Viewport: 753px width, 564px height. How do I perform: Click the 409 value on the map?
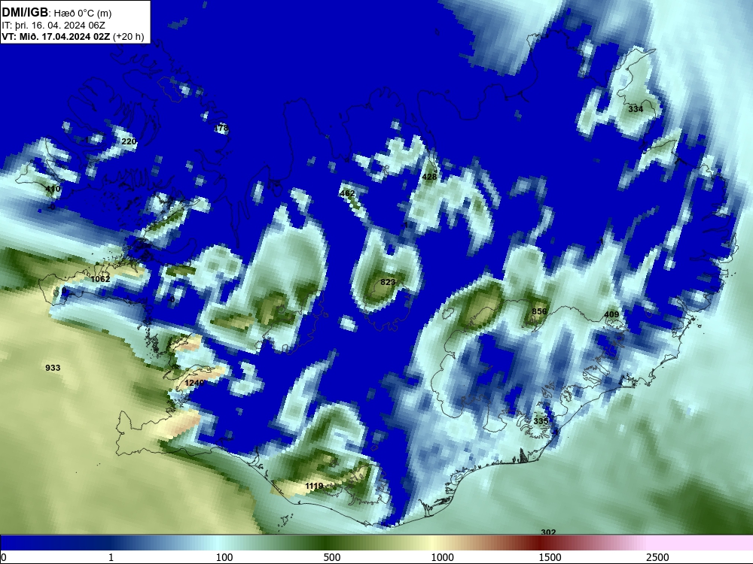tap(611, 314)
